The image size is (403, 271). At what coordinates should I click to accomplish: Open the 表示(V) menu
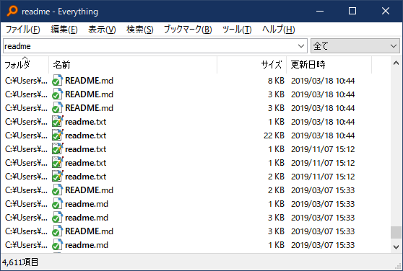click(102, 30)
